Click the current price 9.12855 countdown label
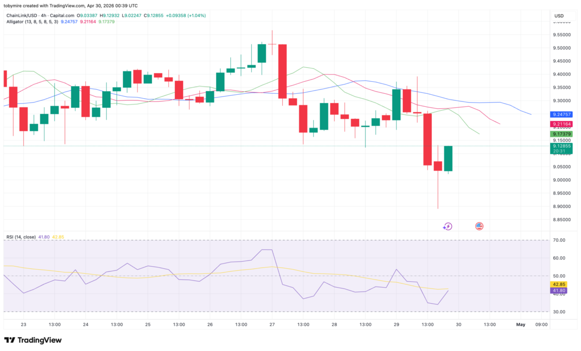The height and width of the screenshot is (351, 581). coord(561,148)
